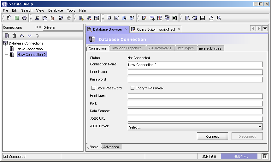Tick the Encrypt Password checkbox
Image resolution: width=271 pixels, height=162 pixels.
pyautogui.click(x=133, y=88)
